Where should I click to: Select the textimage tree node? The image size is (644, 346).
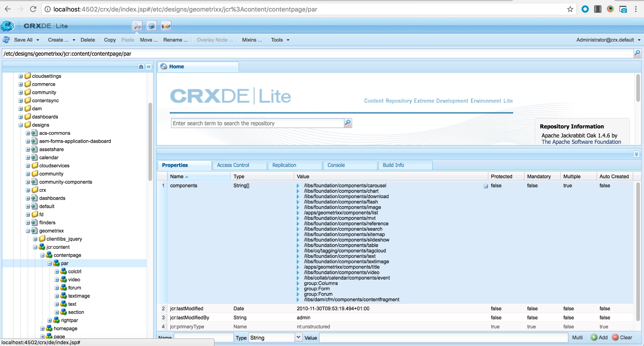(79, 296)
